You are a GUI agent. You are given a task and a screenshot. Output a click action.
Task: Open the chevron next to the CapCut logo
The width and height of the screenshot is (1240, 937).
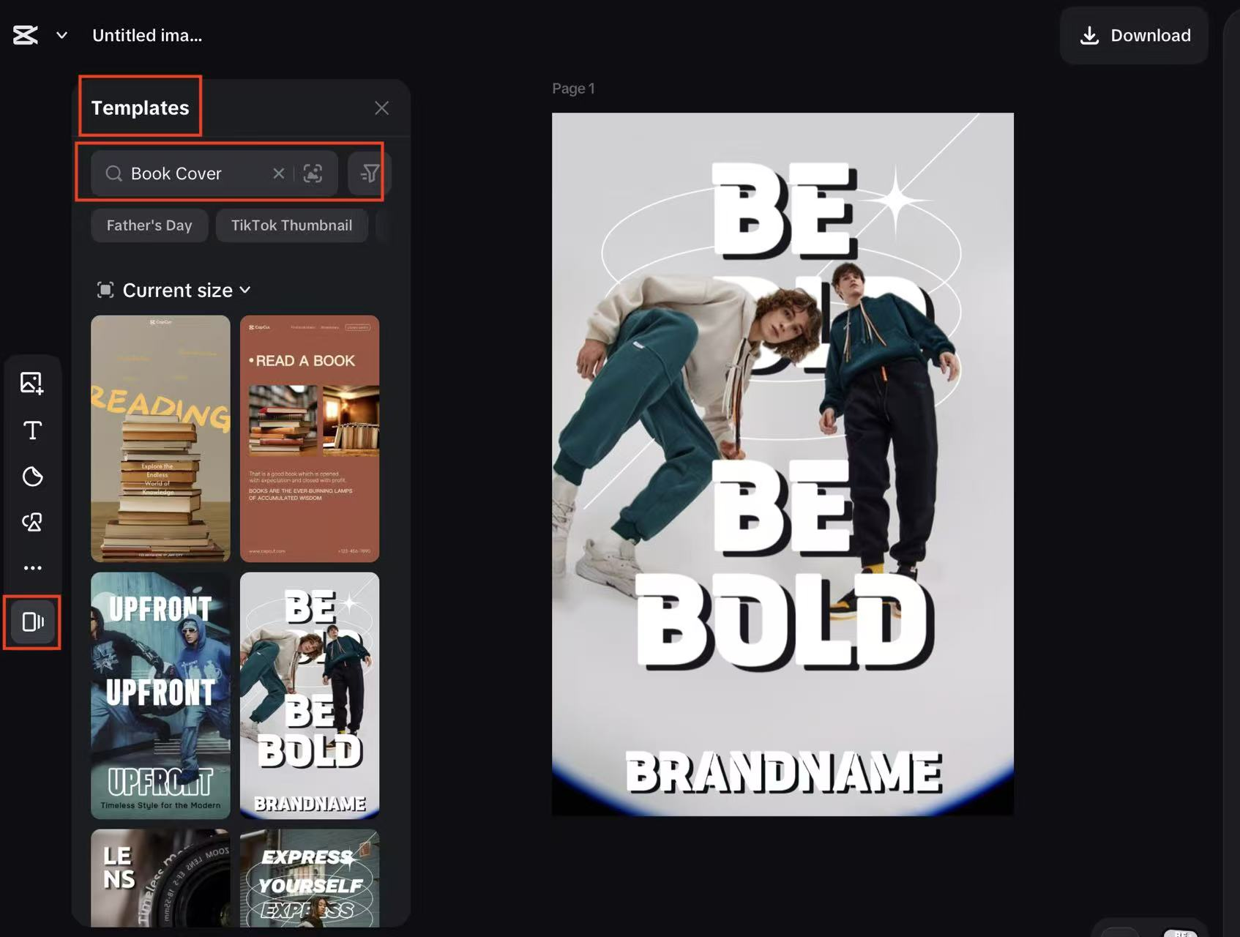pos(61,34)
